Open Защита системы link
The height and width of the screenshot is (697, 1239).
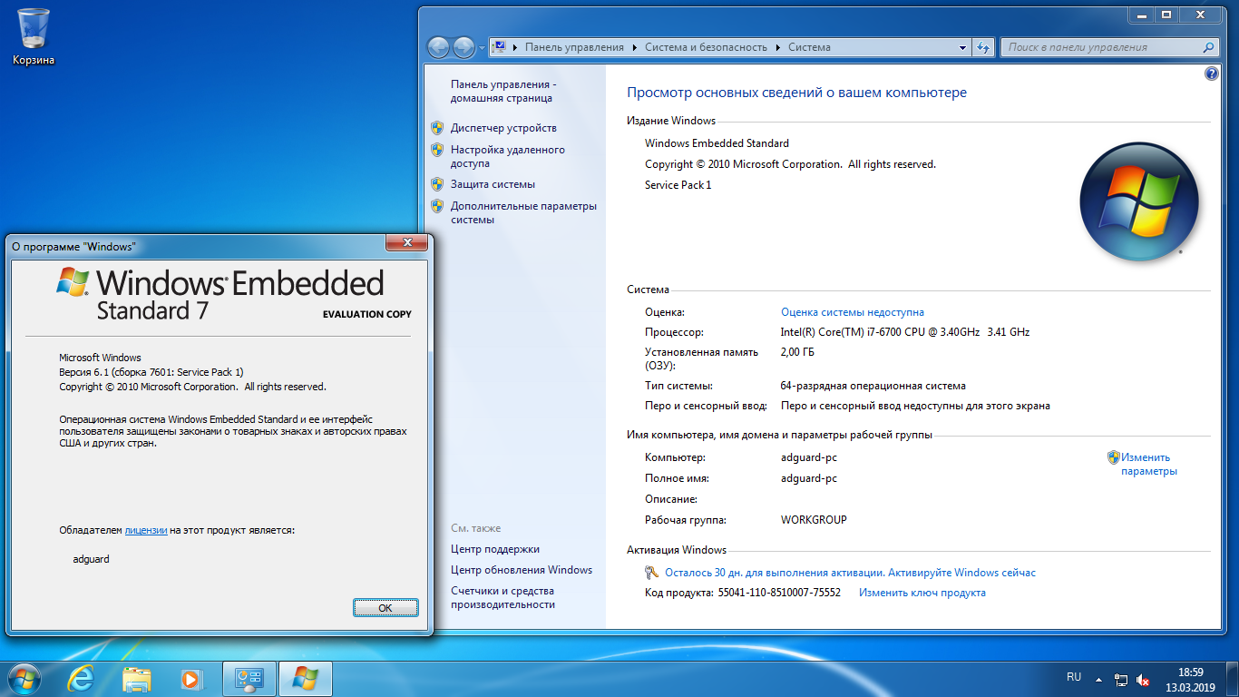pyautogui.click(x=493, y=184)
